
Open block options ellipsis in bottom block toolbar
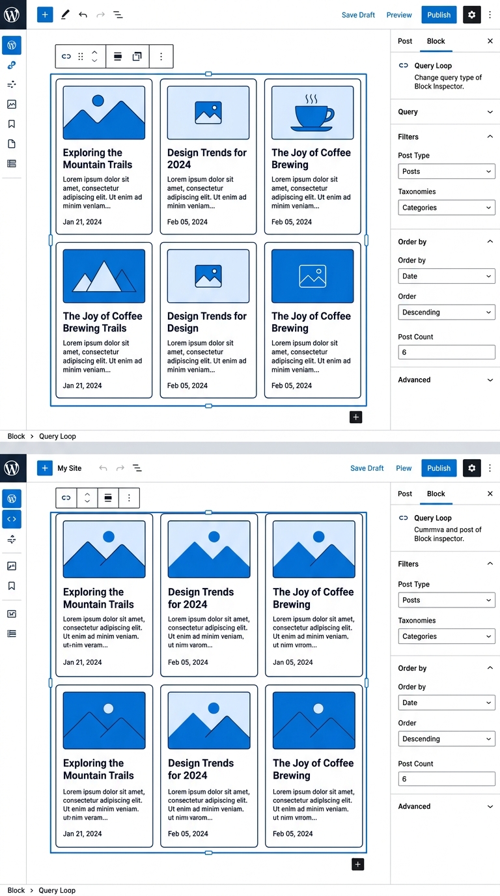pyautogui.click(x=129, y=498)
